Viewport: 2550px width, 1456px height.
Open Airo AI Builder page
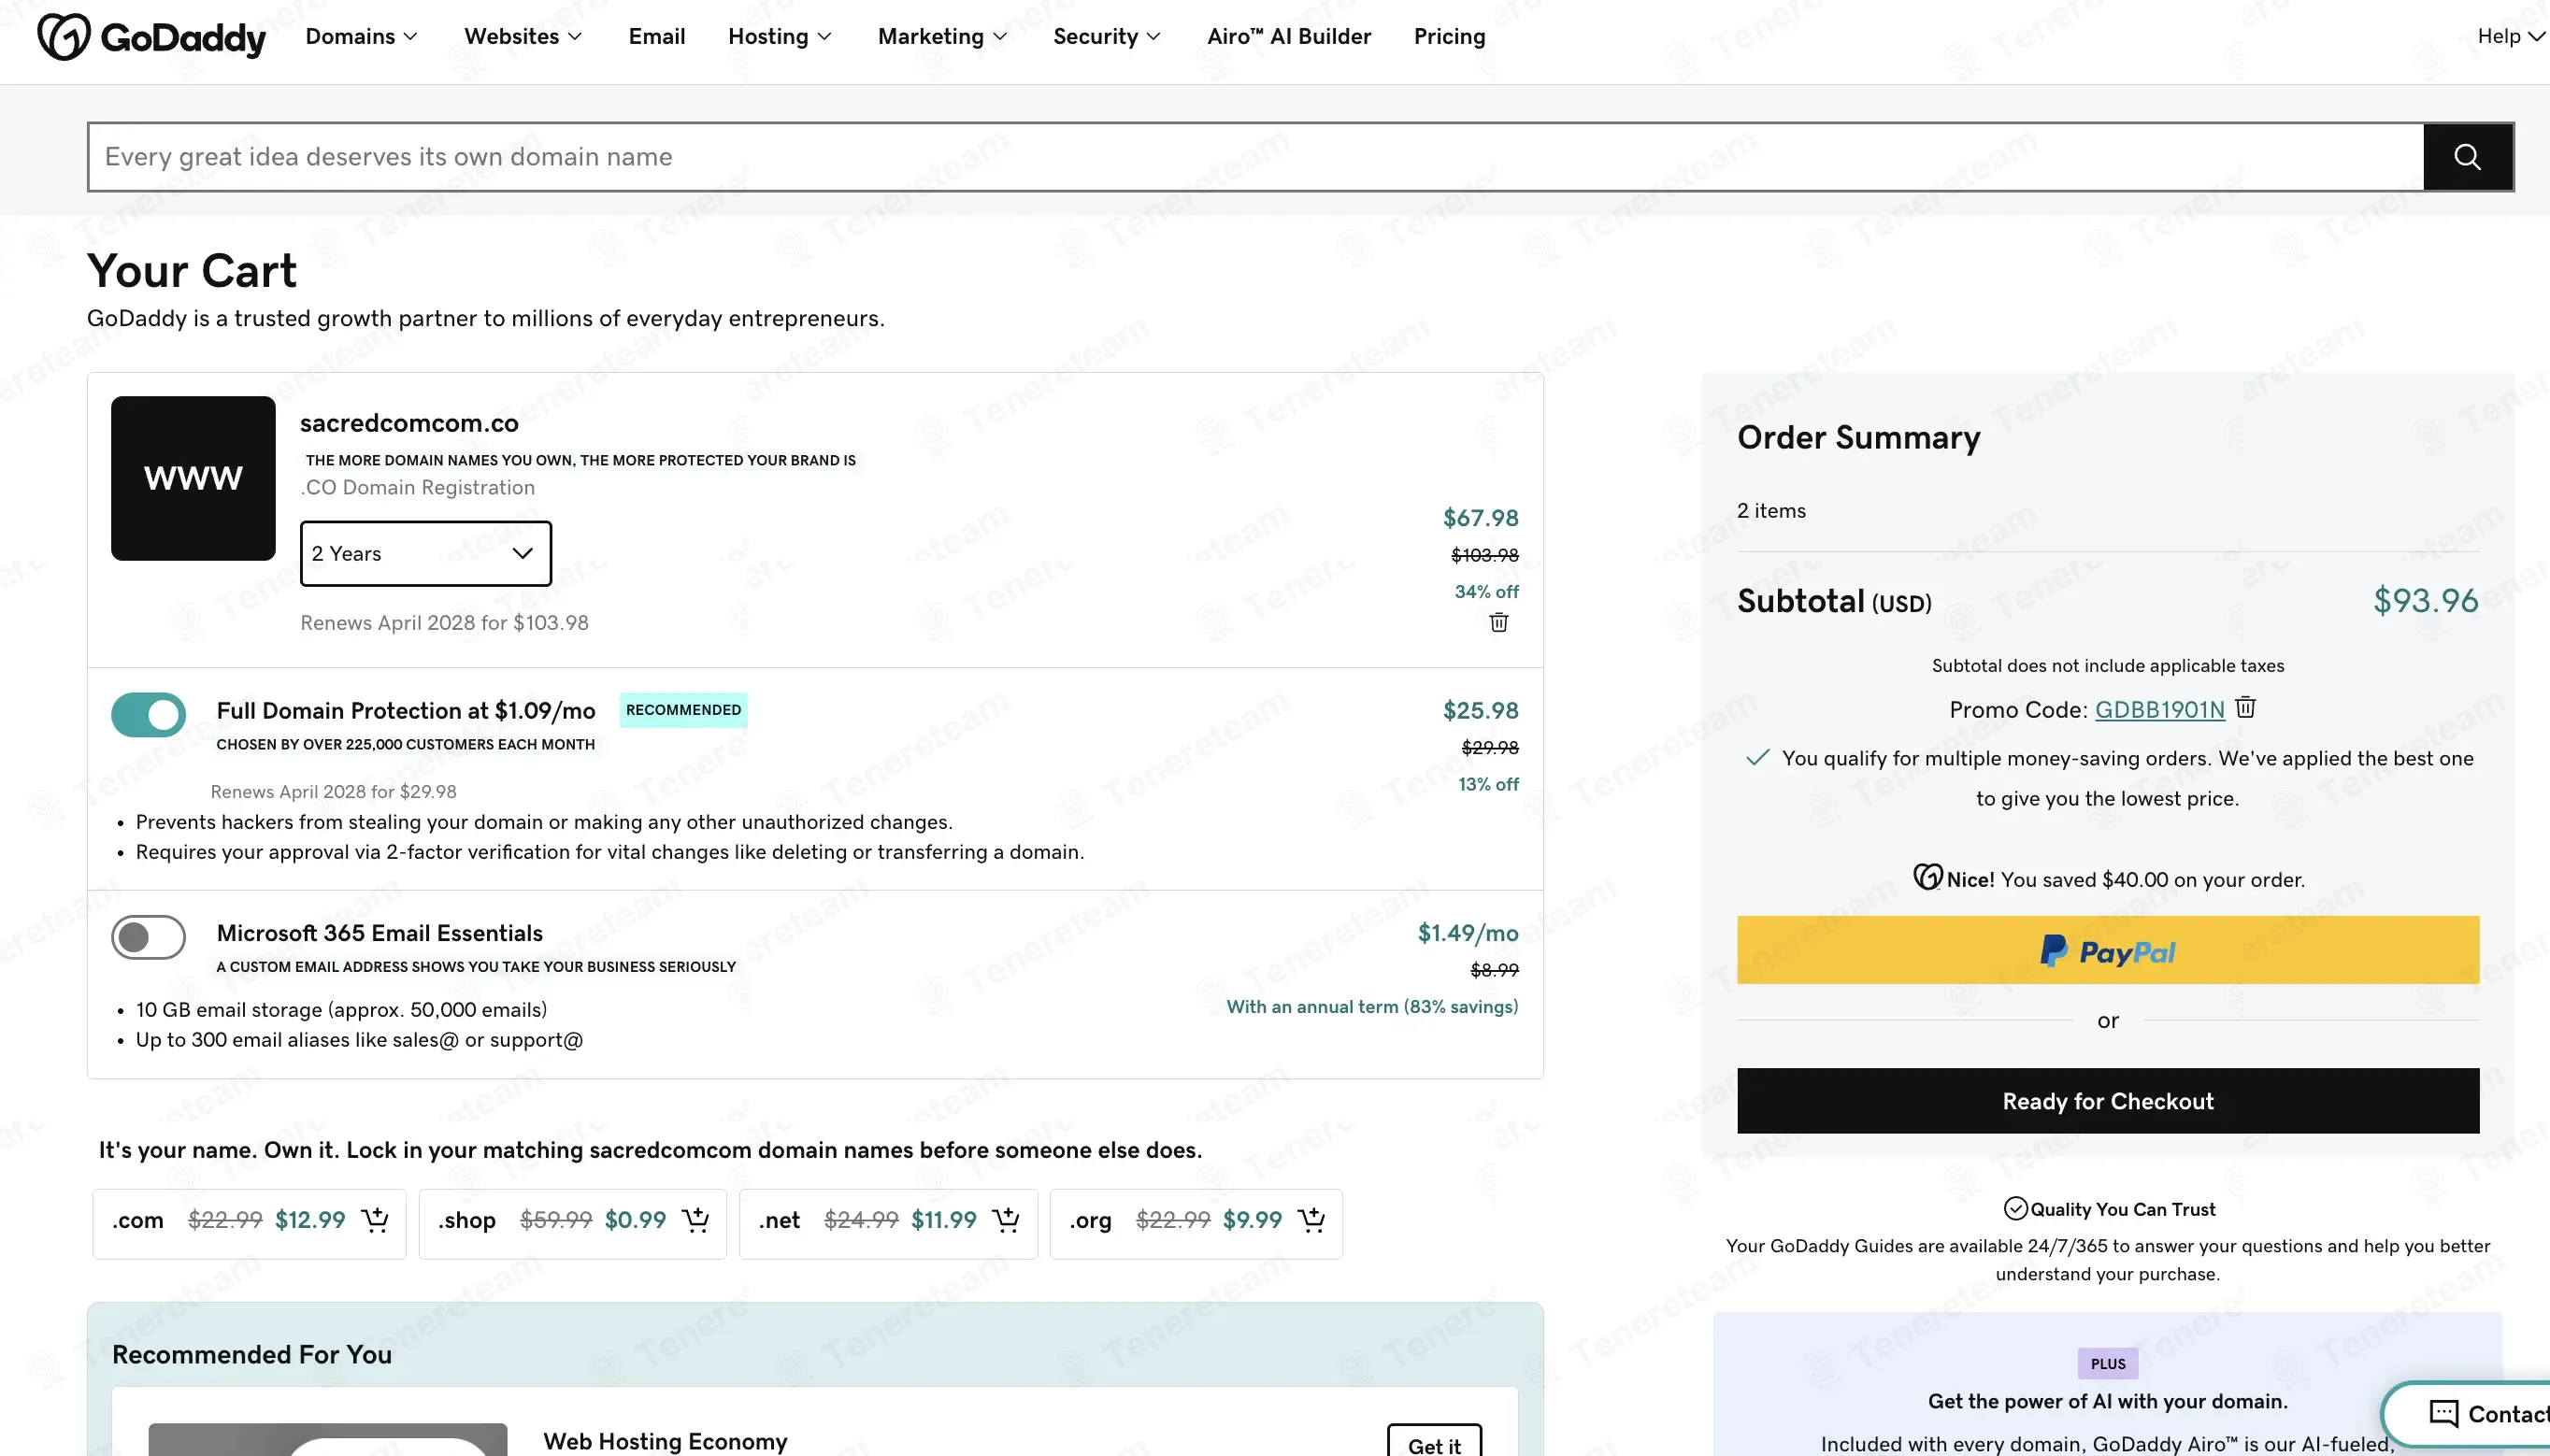tap(1289, 37)
